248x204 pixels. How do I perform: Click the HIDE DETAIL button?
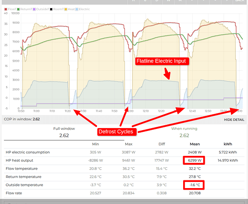[x=234, y=120]
